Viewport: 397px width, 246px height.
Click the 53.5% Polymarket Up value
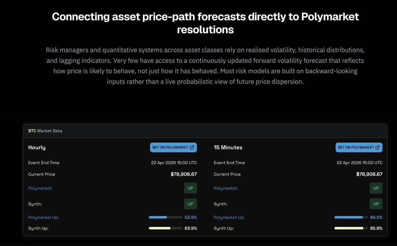click(191, 218)
